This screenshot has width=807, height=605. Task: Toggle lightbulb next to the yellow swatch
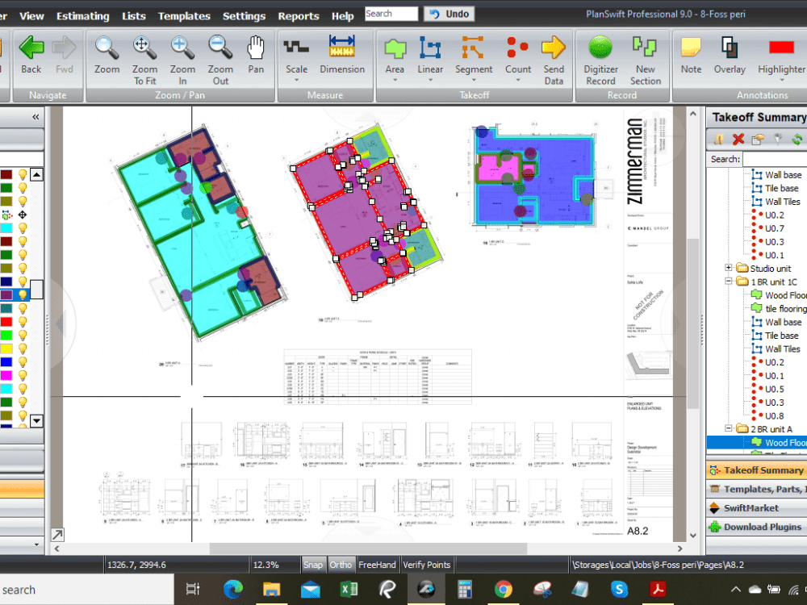coord(23,348)
